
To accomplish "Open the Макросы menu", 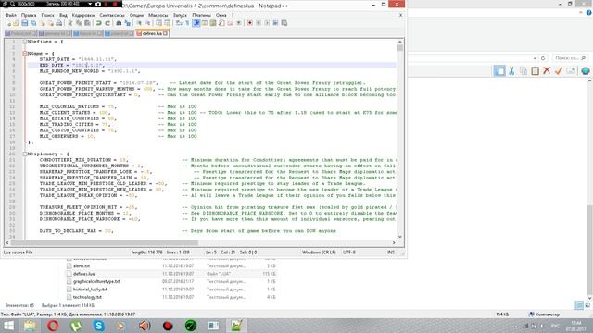I will [x=158, y=15].
